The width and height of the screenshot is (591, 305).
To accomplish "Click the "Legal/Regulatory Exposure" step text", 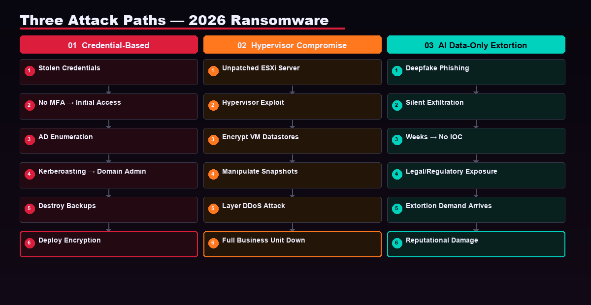I will point(452,171).
